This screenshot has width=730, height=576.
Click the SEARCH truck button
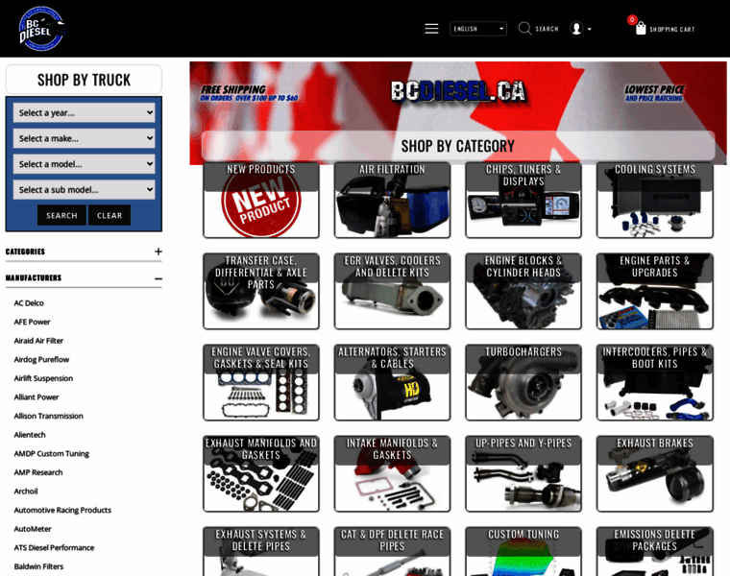tap(61, 215)
